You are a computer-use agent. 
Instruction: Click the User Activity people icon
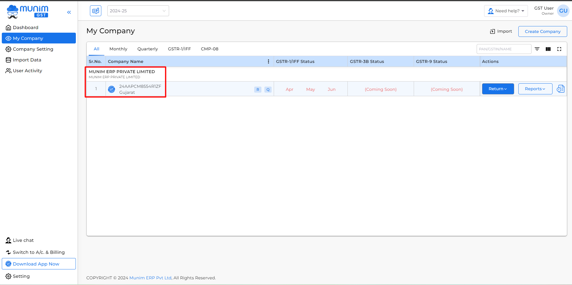[8, 71]
